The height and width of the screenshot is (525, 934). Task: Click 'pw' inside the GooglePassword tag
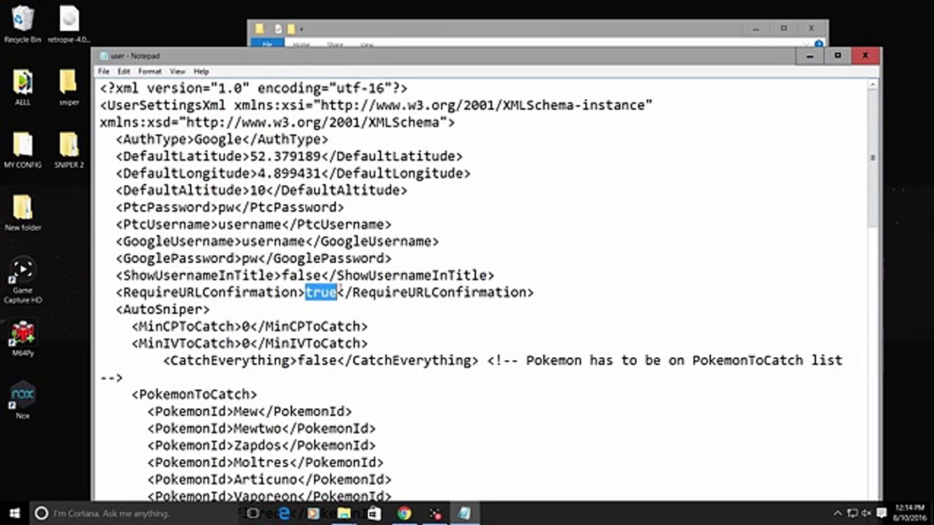pyautogui.click(x=250, y=259)
